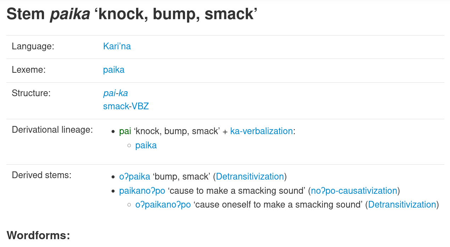Click the italic pai morpheme in Structure

109,93
